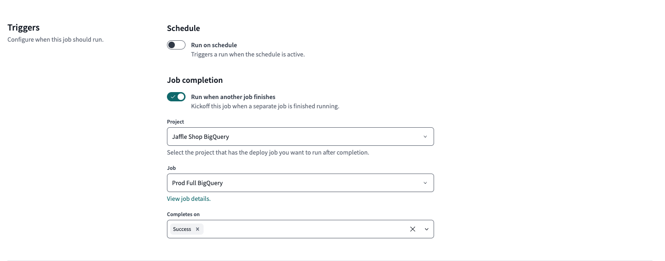Open the View job details link
The height and width of the screenshot is (261, 665).
coord(189,199)
